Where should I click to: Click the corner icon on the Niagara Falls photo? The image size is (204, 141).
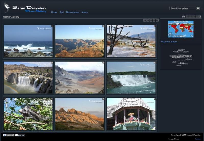tap(155, 62)
